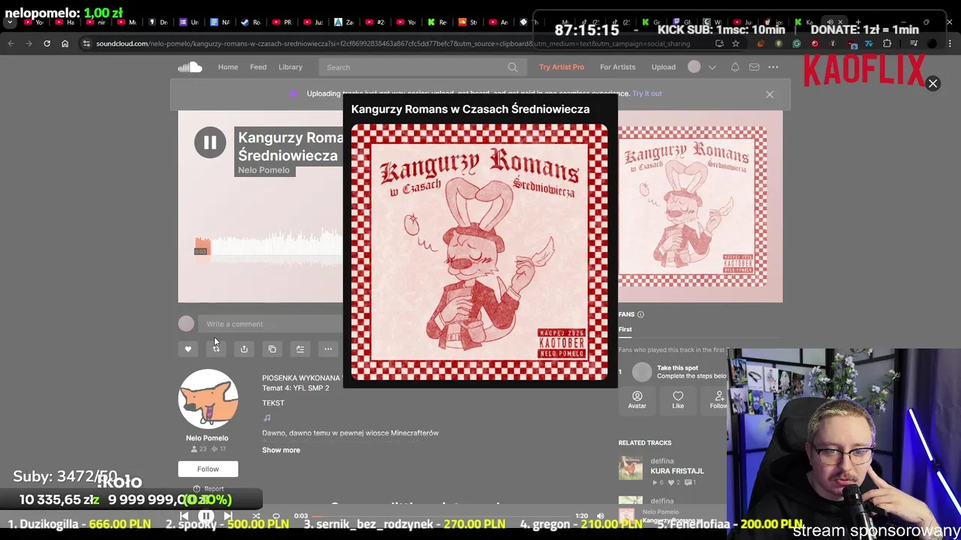View site information icon in address bar
Image resolution: width=961 pixels, height=540 pixels.
[87, 43]
